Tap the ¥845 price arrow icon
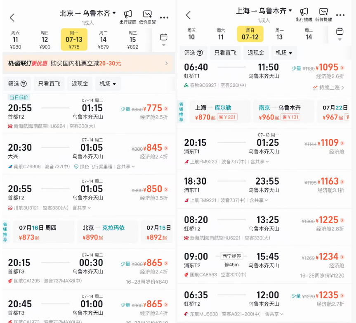The image size is (356, 323). pyautogui.click(x=166, y=148)
